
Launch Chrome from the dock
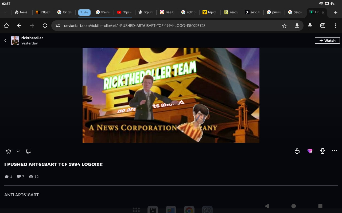(189, 210)
